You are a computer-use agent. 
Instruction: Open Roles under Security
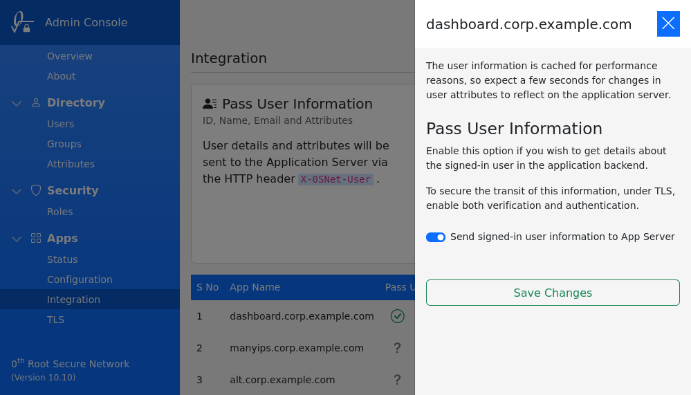pyautogui.click(x=59, y=212)
